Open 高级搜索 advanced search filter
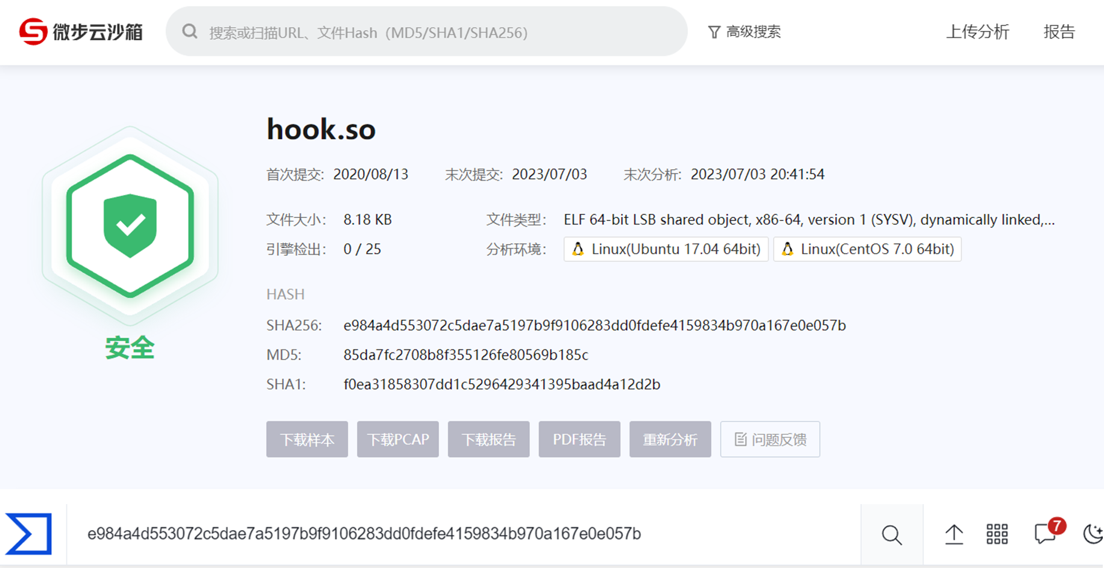 (744, 32)
